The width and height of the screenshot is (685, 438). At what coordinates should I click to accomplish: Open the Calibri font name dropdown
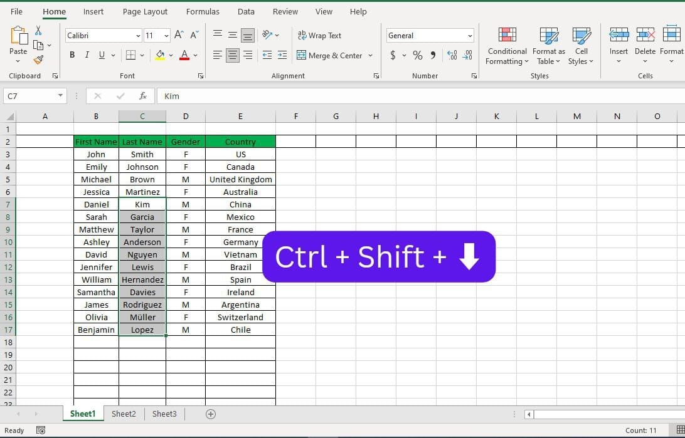pos(138,36)
